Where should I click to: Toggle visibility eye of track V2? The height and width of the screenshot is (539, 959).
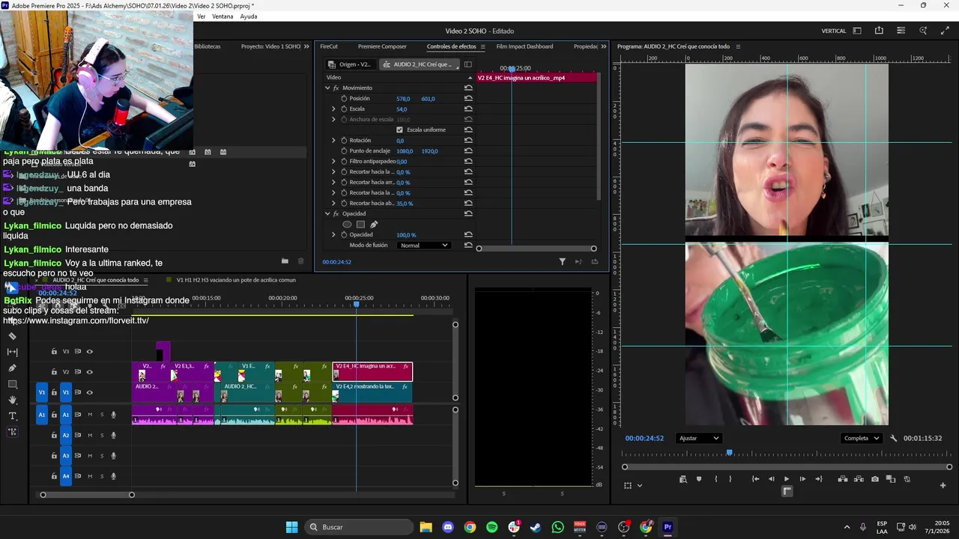coord(89,372)
